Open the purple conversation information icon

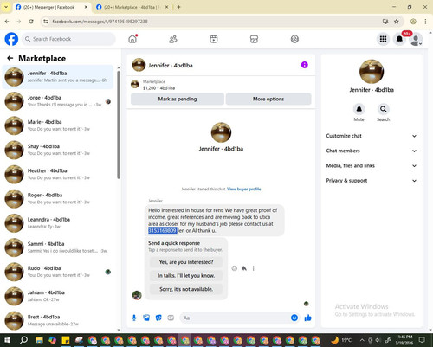(305, 65)
